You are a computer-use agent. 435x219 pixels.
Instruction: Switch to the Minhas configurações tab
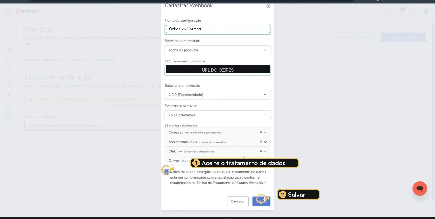click(43, 60)
